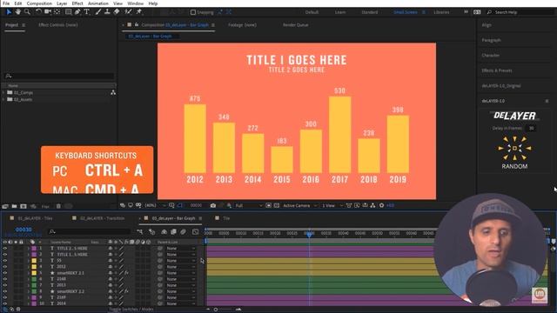Take a snapshot with the camera icon
Viewport: 557px width, 313px height.
212,205
